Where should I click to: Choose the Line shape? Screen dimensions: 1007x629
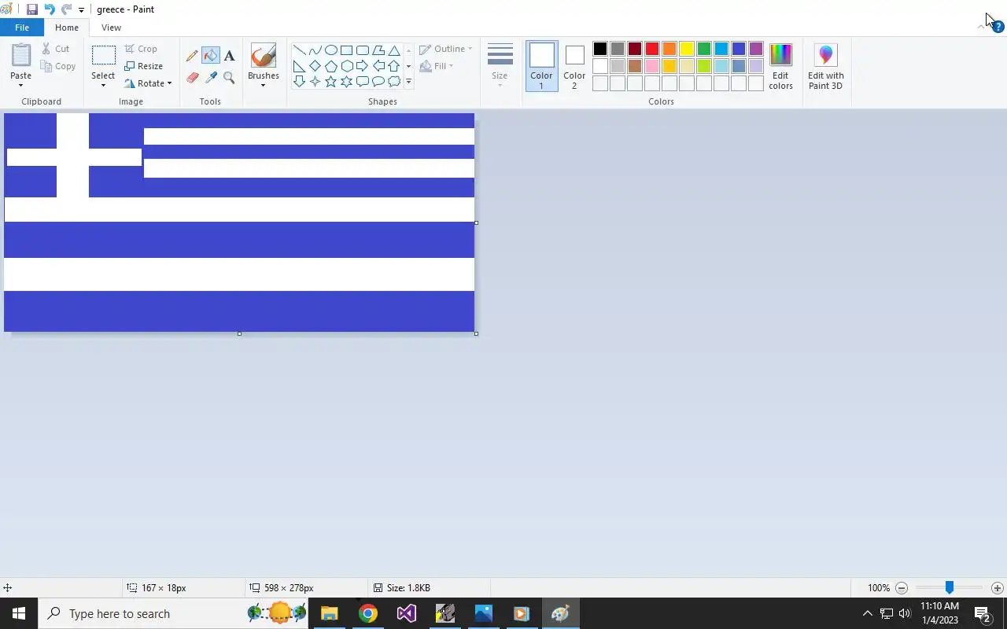point(299,50)
